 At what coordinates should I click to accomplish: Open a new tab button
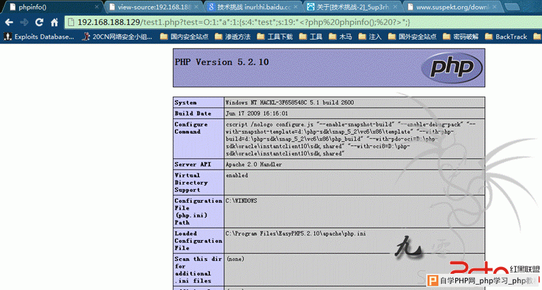pos(512,7)
